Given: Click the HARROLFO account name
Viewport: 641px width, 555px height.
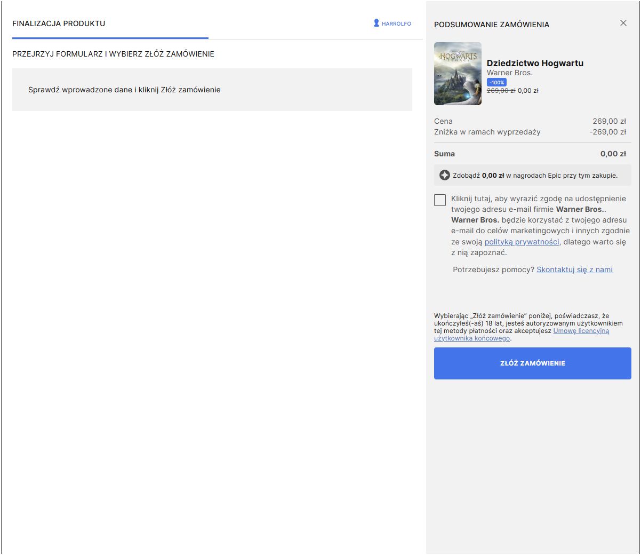Looking at the screenshot, I should pyautogui.click(x=396, y=24).
